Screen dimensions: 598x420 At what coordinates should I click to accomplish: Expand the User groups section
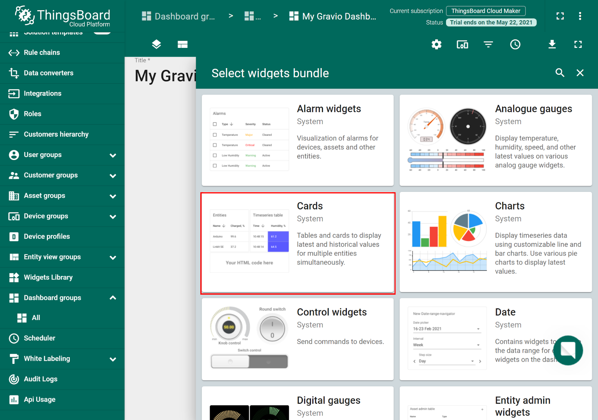pos(113,155)
